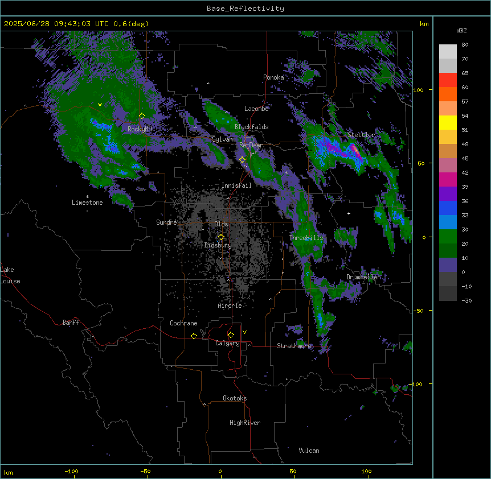Image resolution: width=491 pixels, height=479 pixels.
Task: Click the light gray 70-80 dBZ swatch
Action: [448, 52]
